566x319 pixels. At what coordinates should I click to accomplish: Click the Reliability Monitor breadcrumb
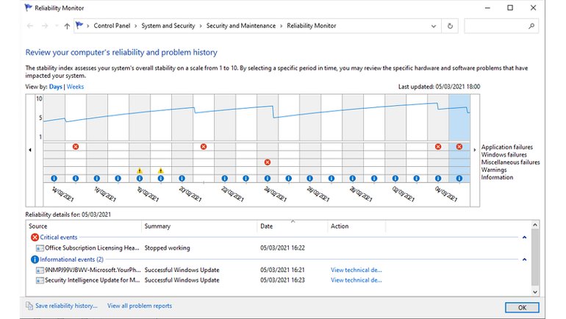click(x=311, y=26)
